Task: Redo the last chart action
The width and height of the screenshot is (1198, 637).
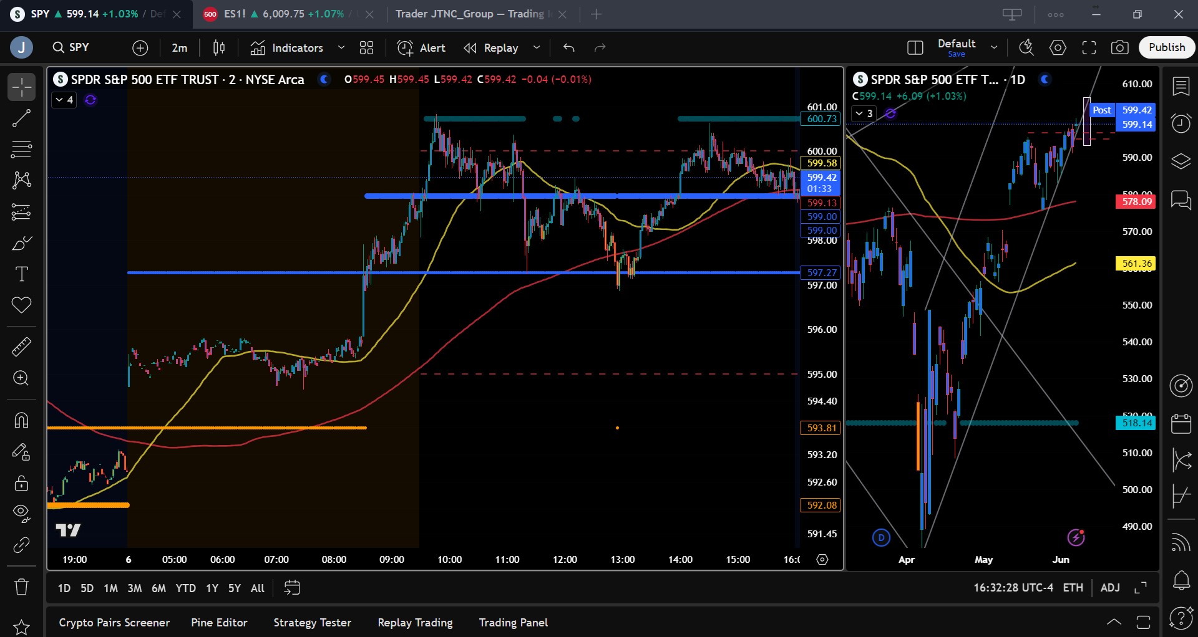Action: pos(600,47)
